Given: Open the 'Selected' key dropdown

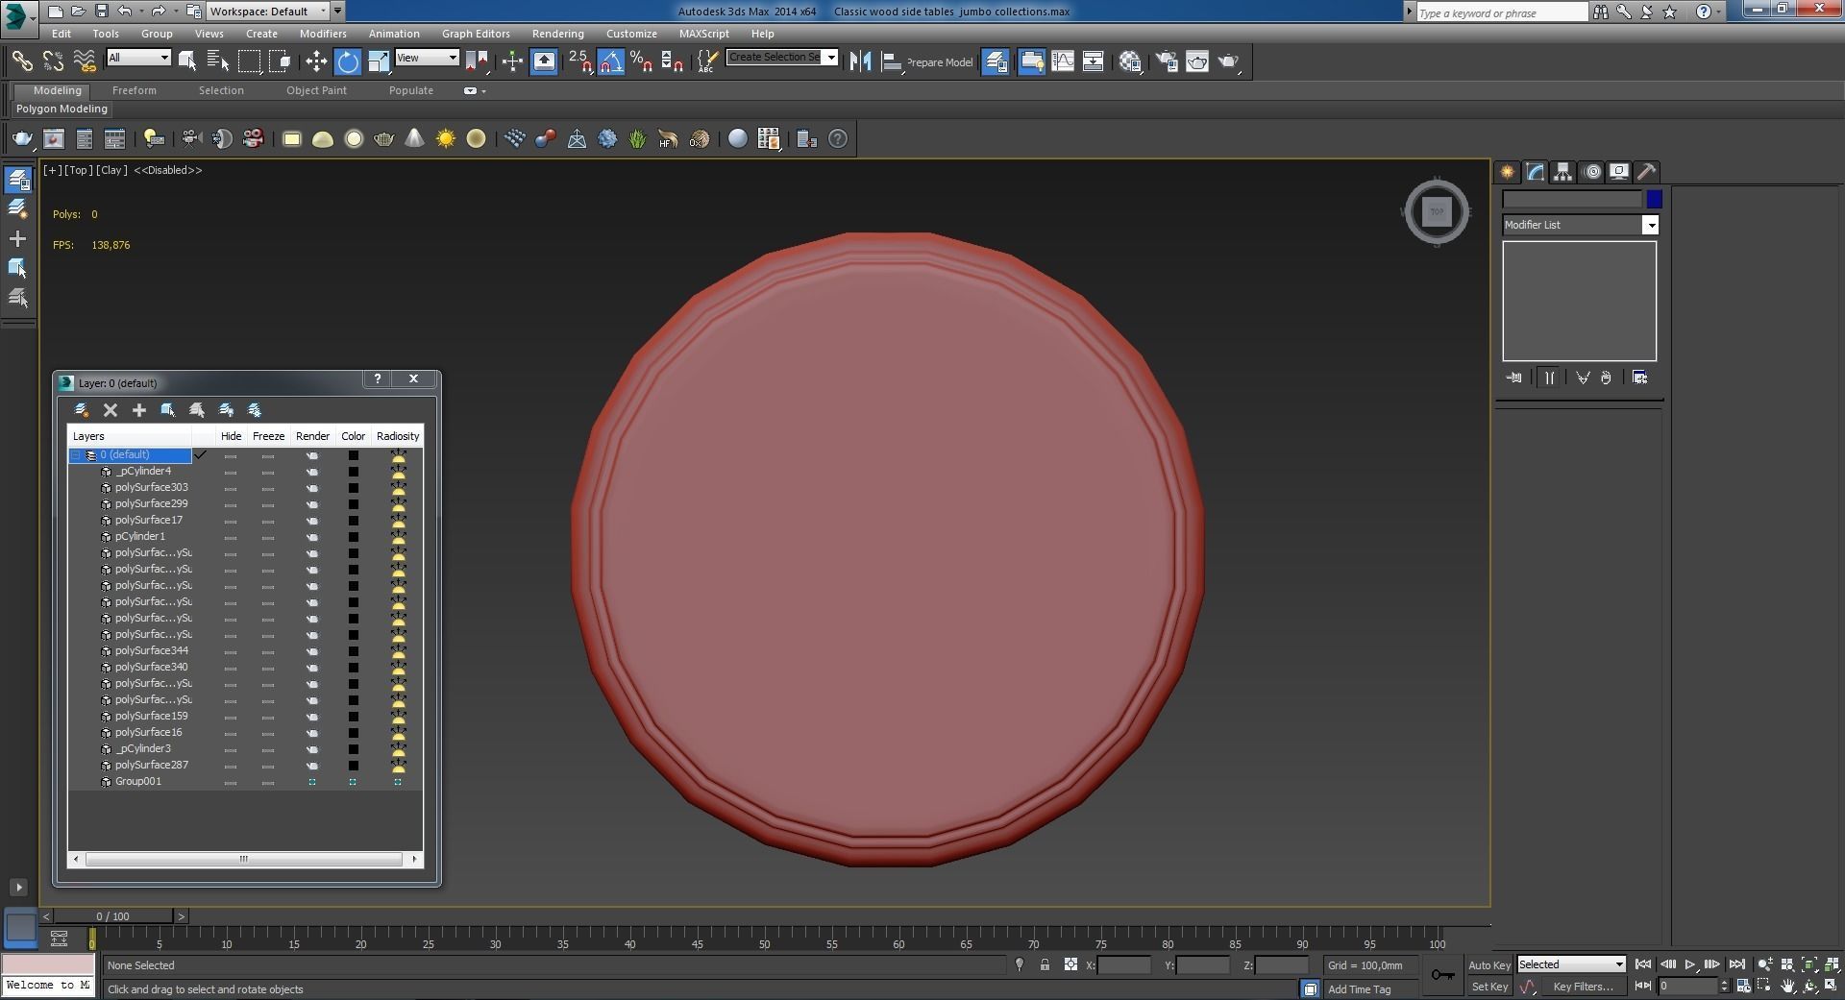Looking at the screenshot, I should pyautogui.click(x=1571, y=964).
